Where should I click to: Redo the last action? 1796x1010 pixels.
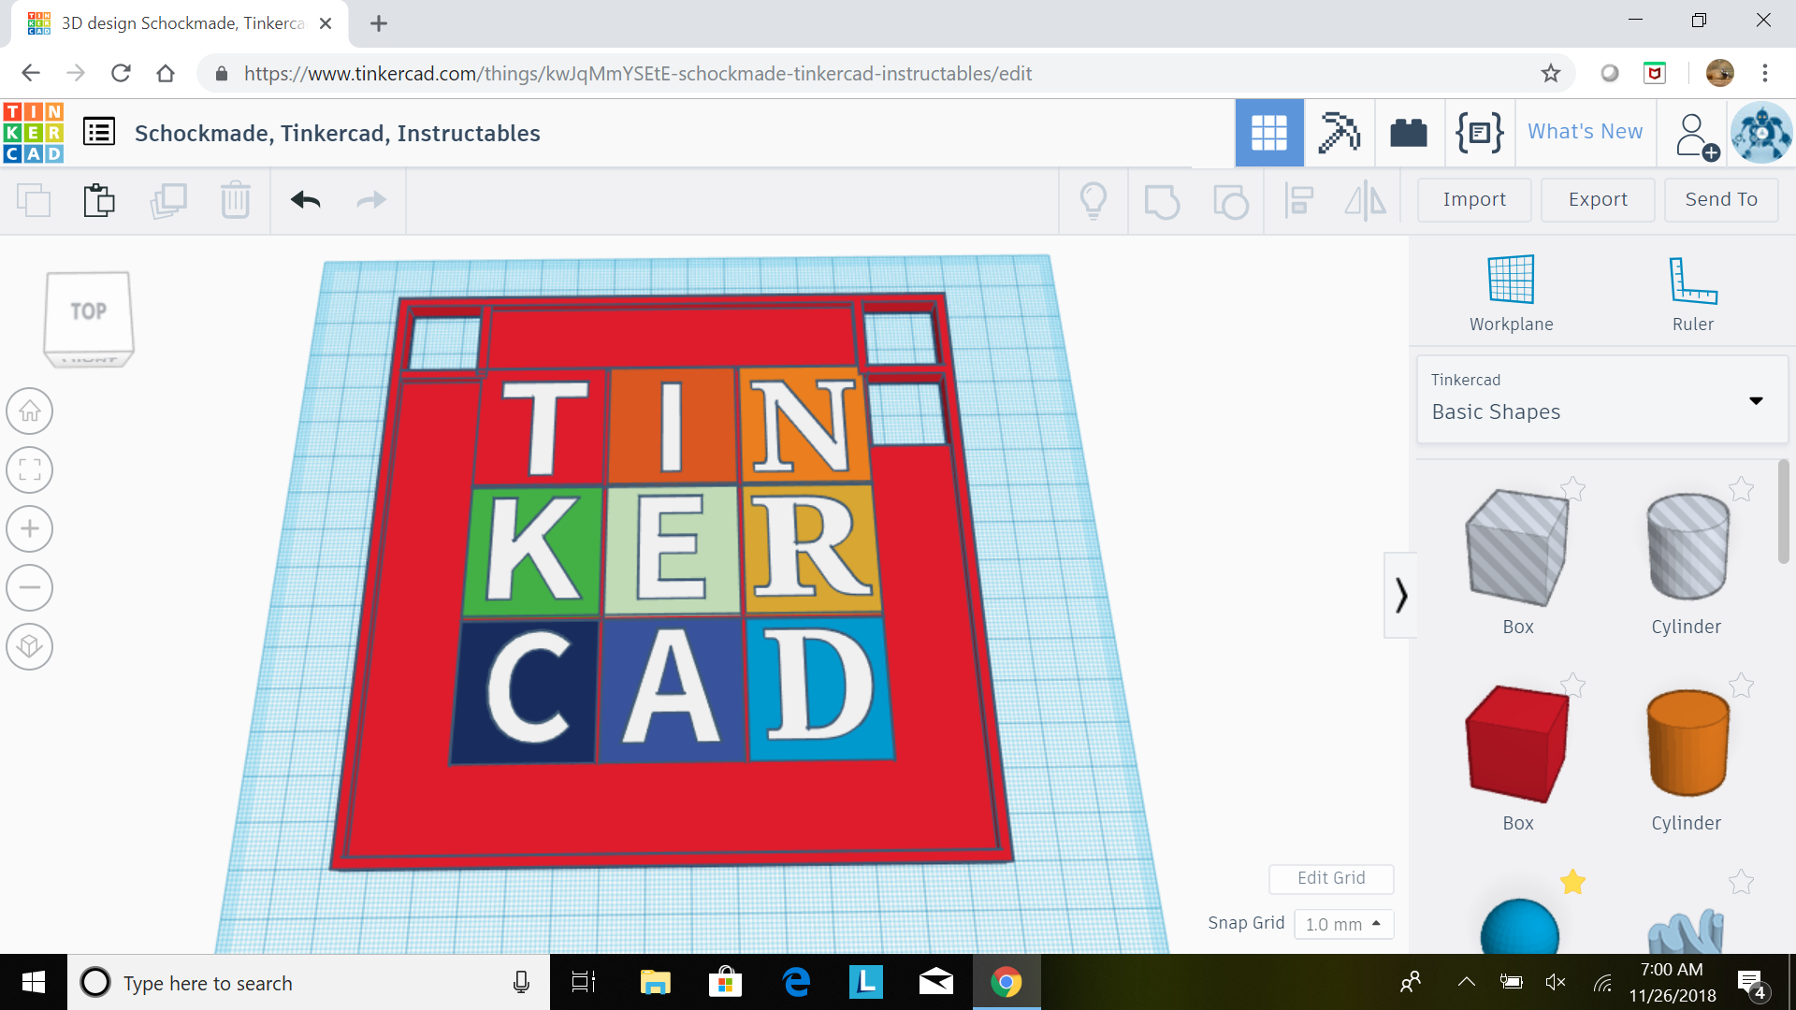[371, 200]
